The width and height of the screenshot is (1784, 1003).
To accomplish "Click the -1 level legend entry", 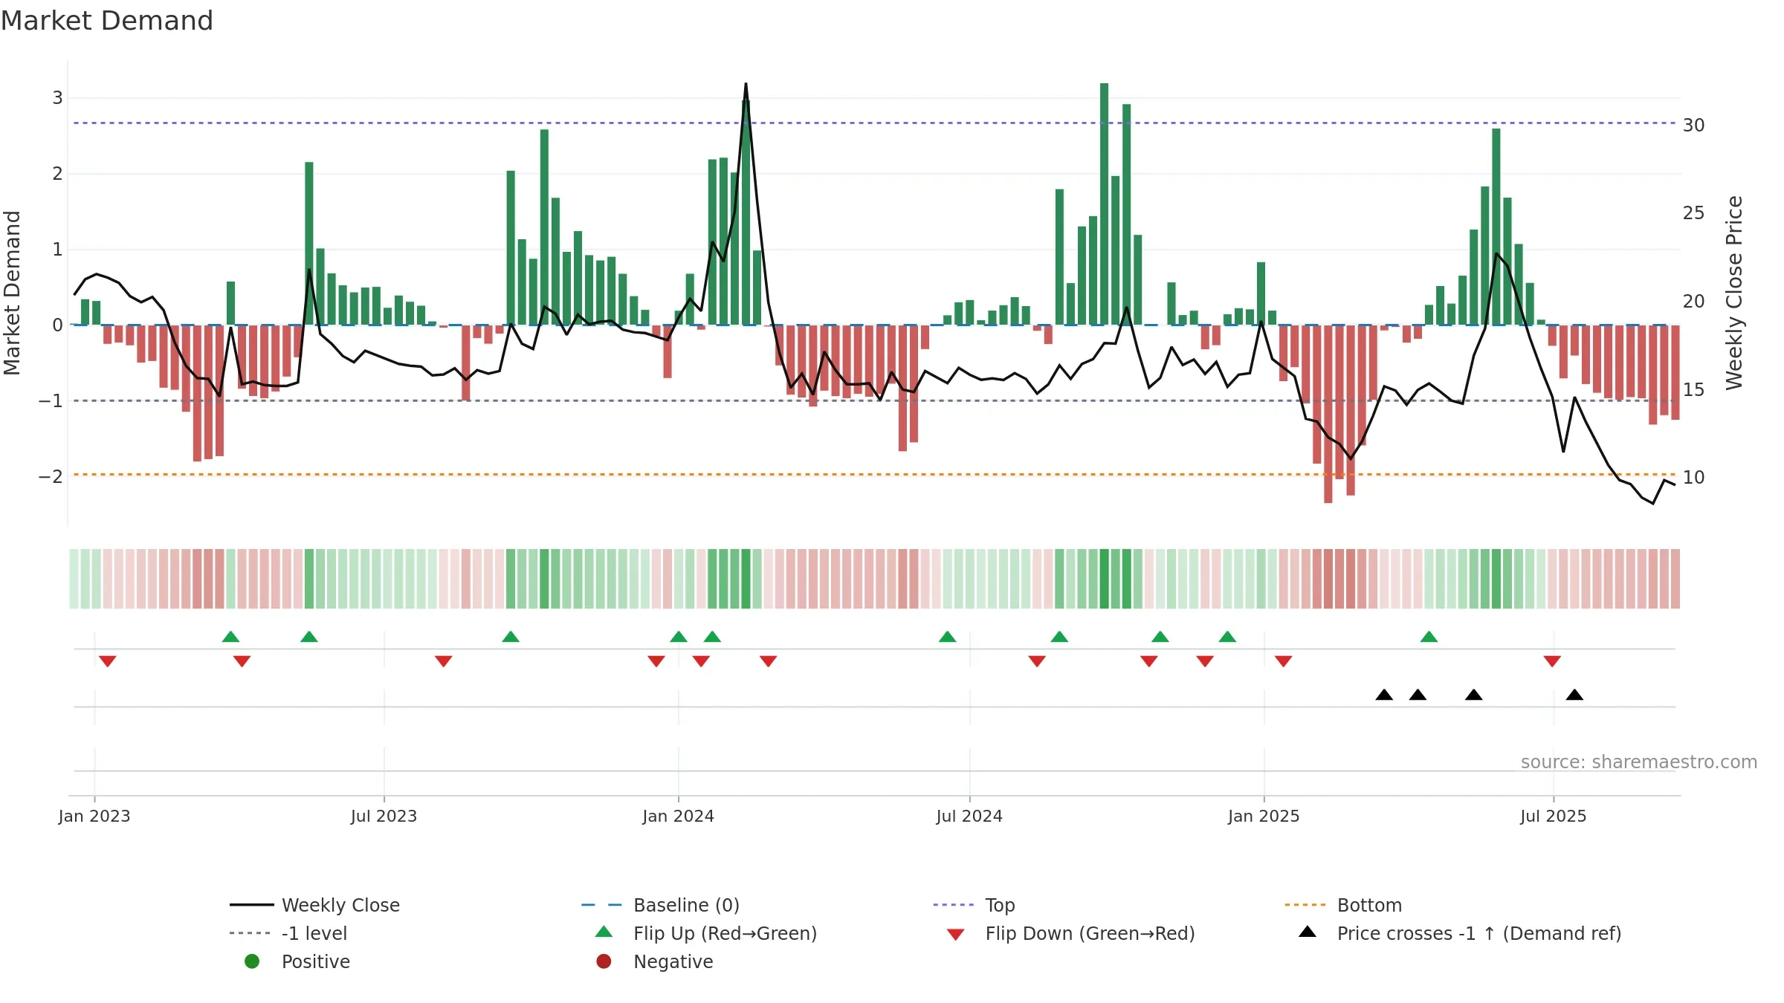I will [x=288, y=933].
